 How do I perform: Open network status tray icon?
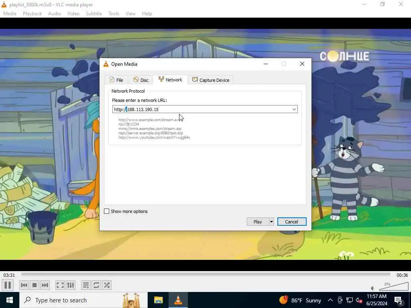pyautogui.click(x=350, y=300)
